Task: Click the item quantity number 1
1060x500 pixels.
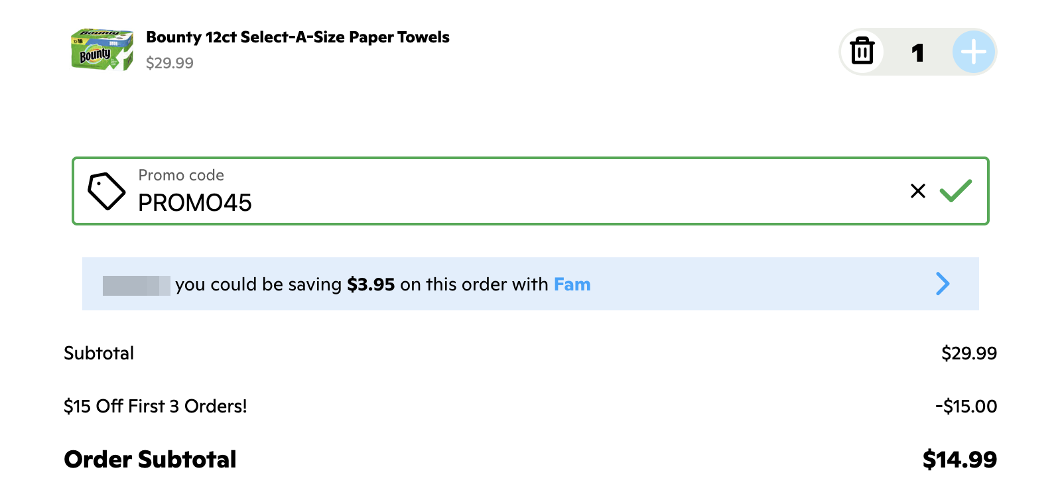Action: click(917, 52)
